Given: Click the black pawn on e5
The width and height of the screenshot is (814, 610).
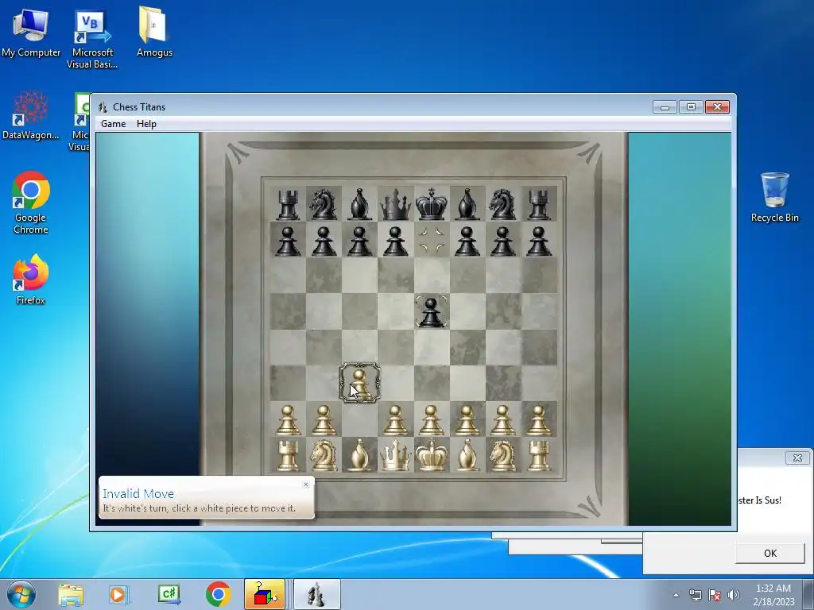Looking at the screenshot, I should (x=431, y=311).
